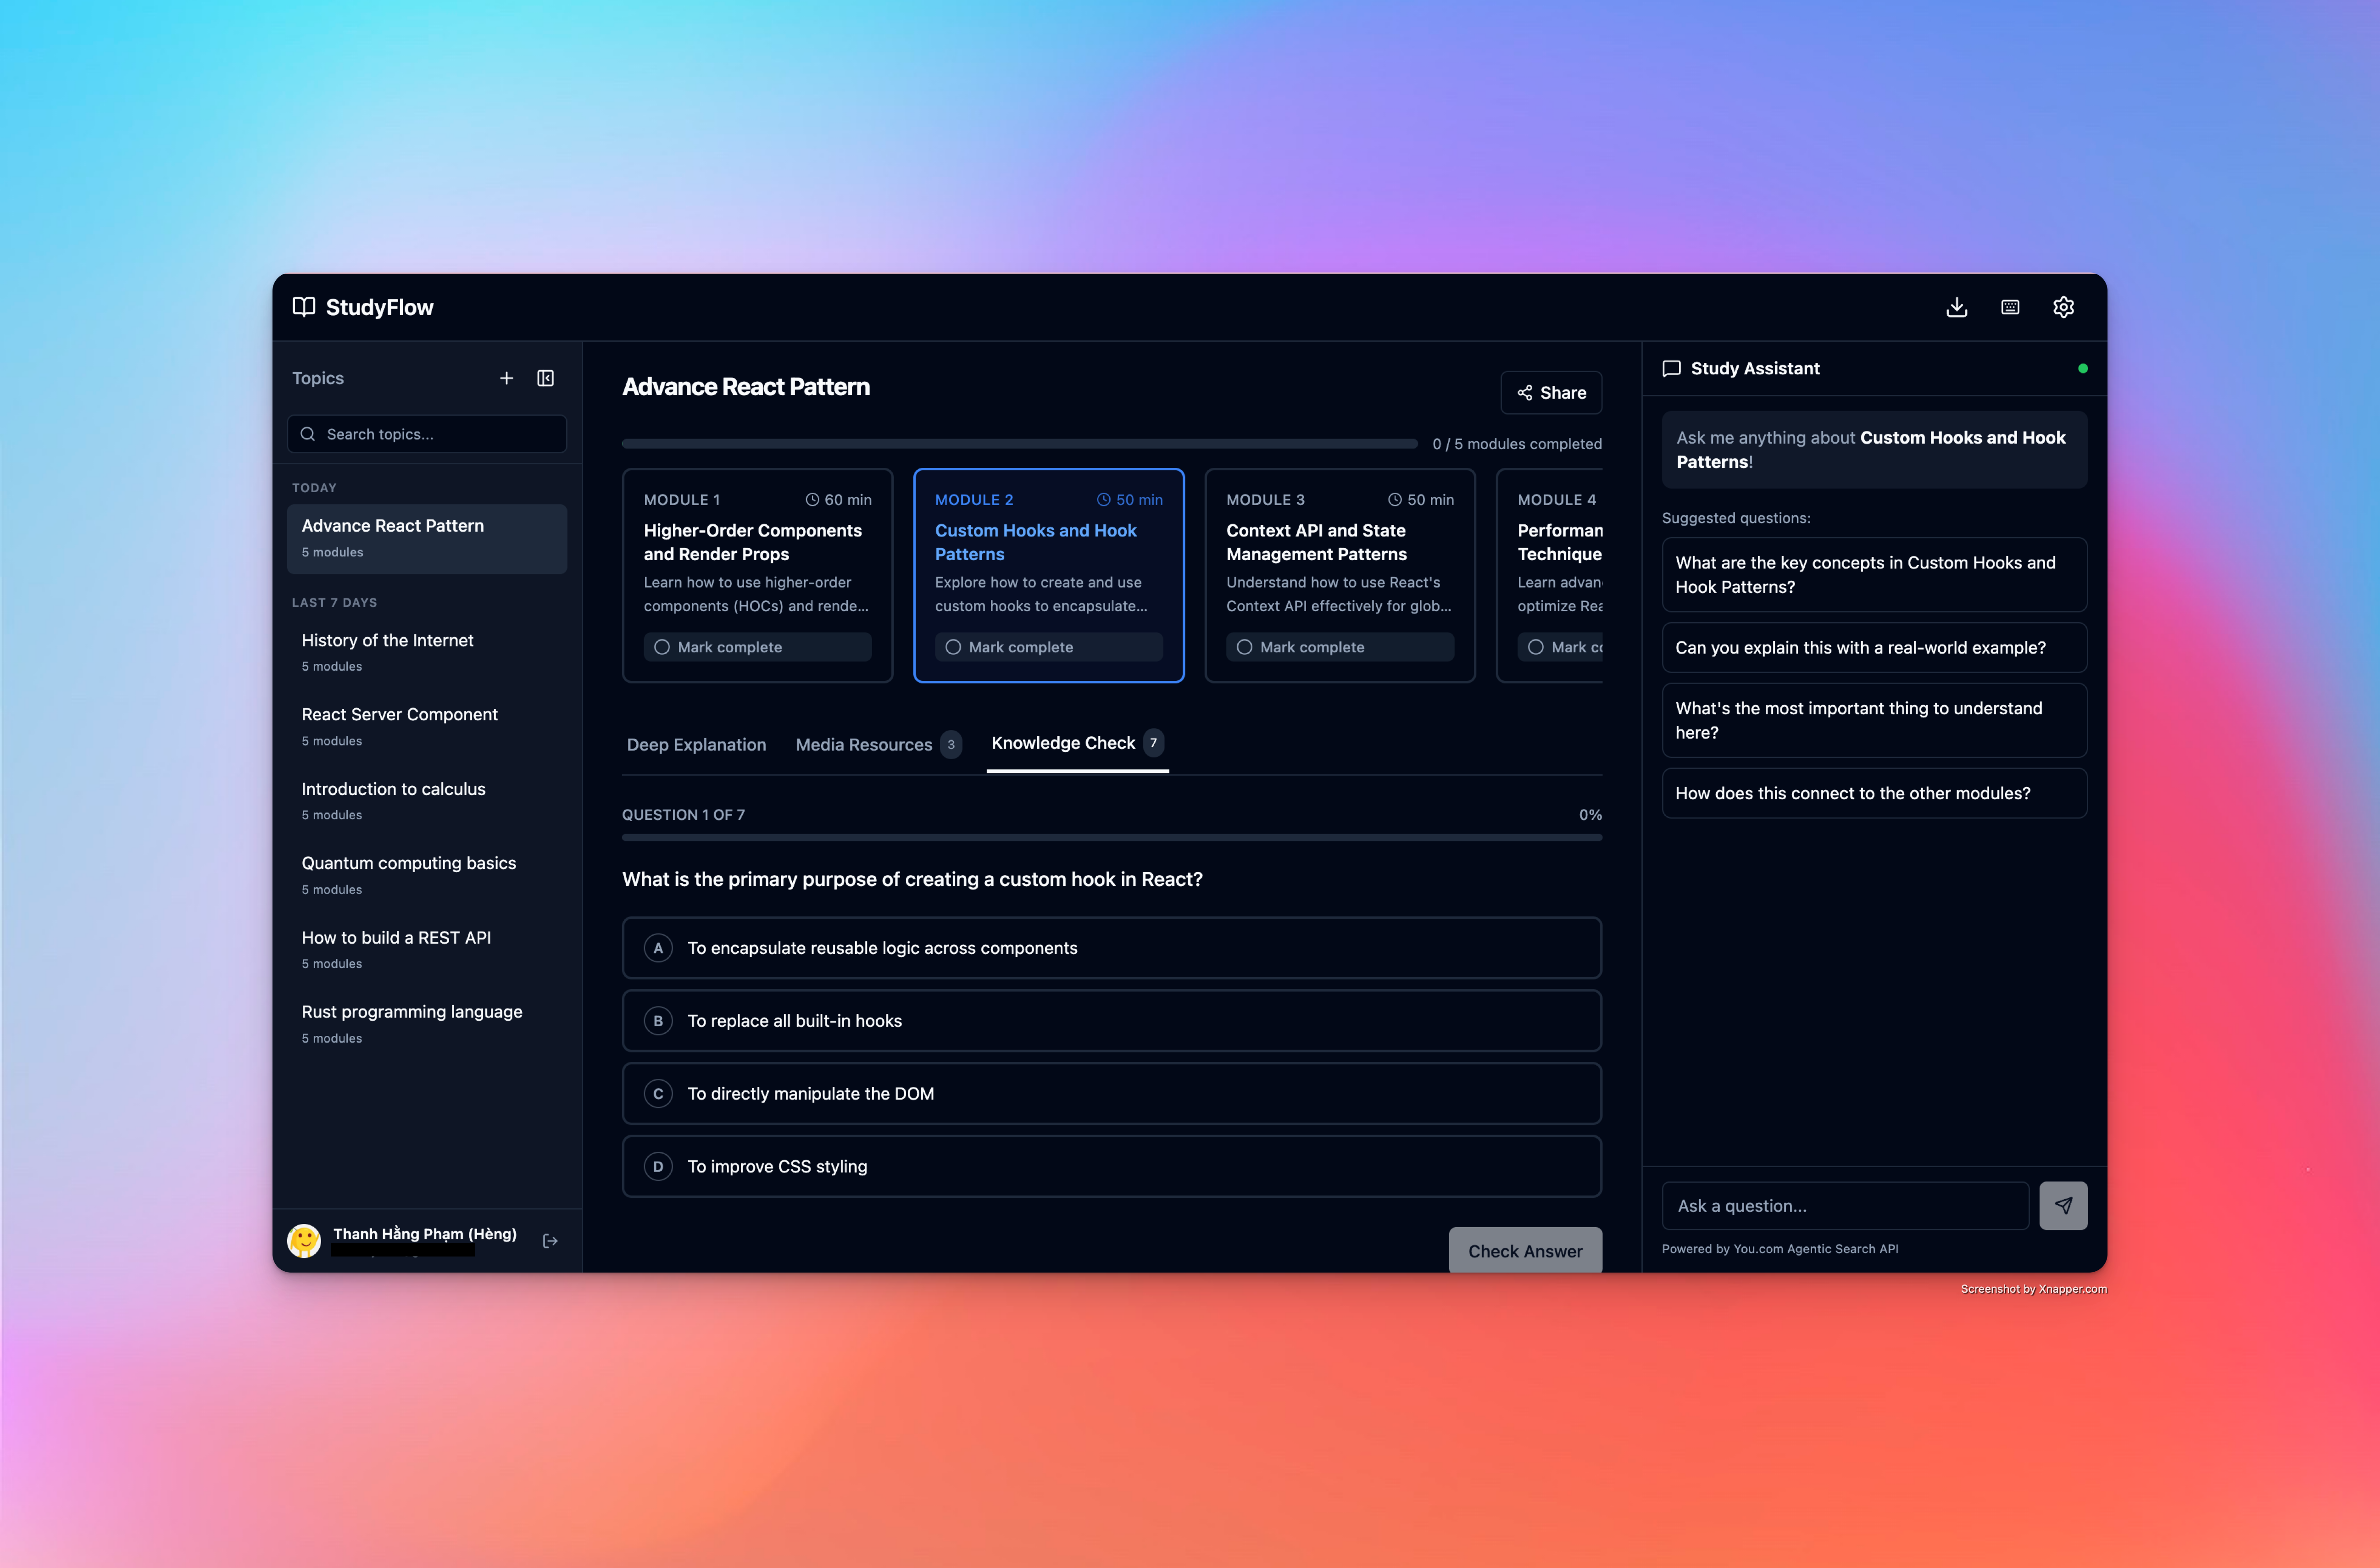Choose answer D improve CSS styling
This screenshot has height=1568, width=2380.
(x=1112, y=1167)
